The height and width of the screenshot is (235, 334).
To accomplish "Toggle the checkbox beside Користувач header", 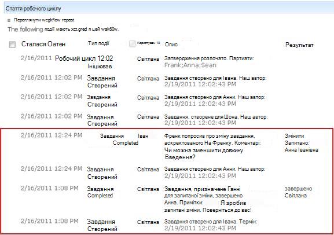I will 133,43.
